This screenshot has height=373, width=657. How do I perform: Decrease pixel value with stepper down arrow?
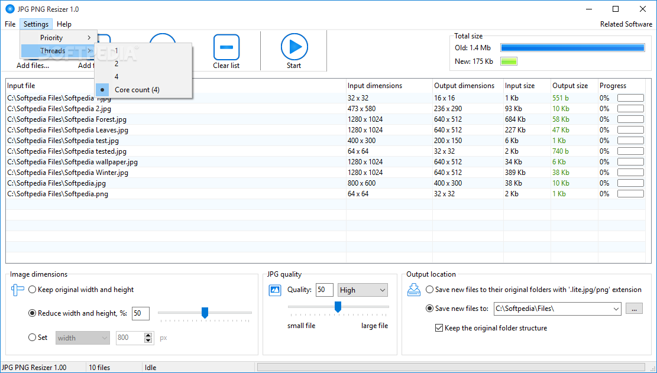(148, 340)
